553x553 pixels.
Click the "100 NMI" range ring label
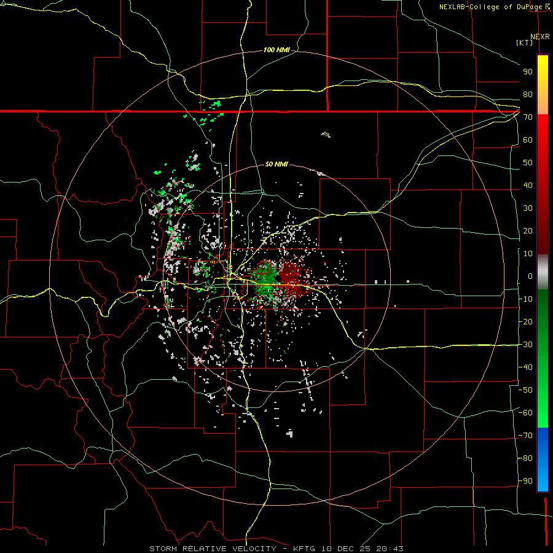tap(276, 50)
